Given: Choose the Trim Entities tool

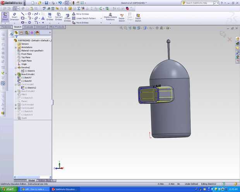Looking at the screenshot, I should click(x=50, y=17).
